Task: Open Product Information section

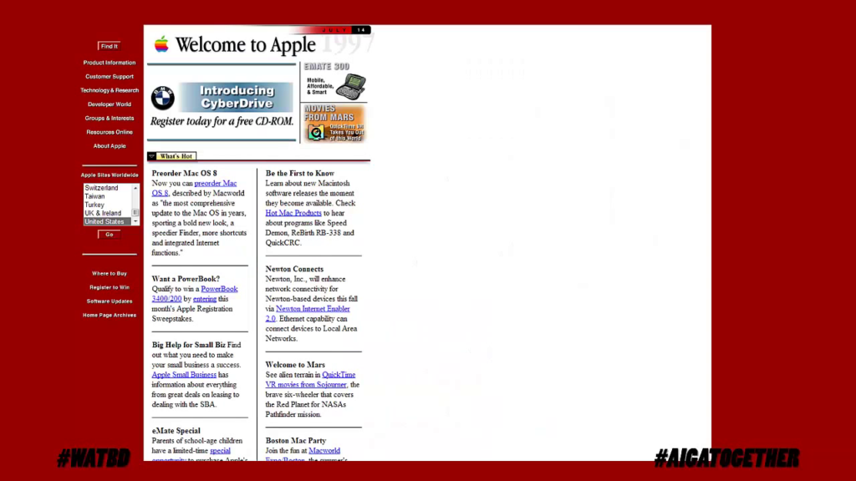Action: click(110, 63)
